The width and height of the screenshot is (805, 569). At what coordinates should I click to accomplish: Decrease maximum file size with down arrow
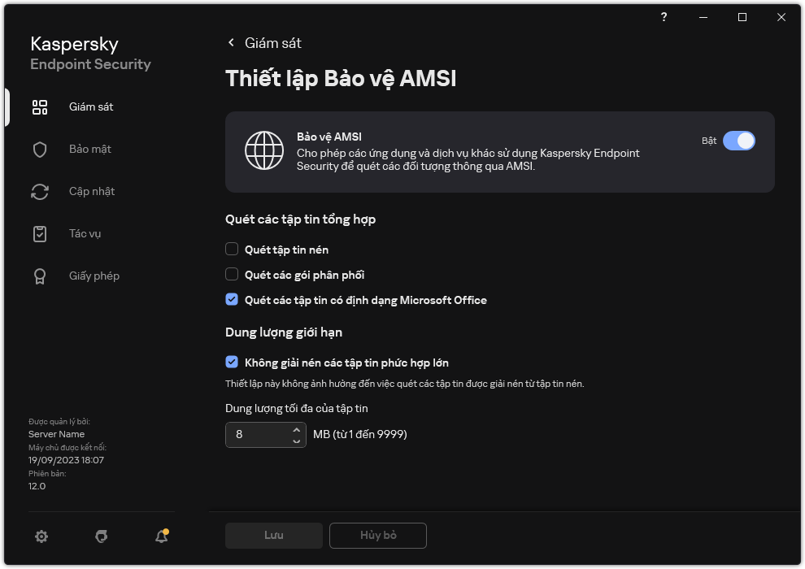[x=296, y=441]
